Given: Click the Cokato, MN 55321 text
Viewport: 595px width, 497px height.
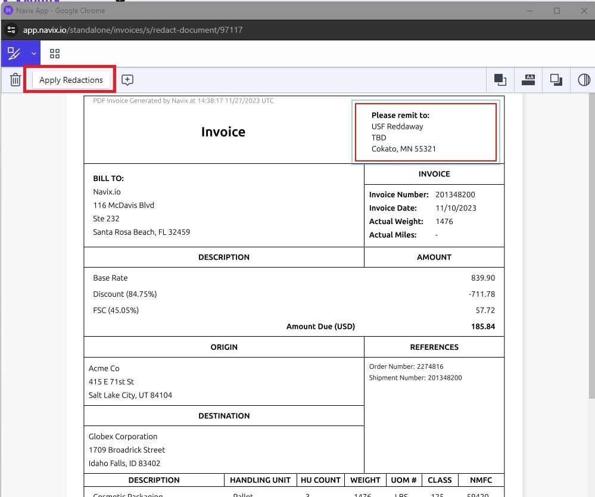Looking at the screenshot, I should [x=403, y=149].
